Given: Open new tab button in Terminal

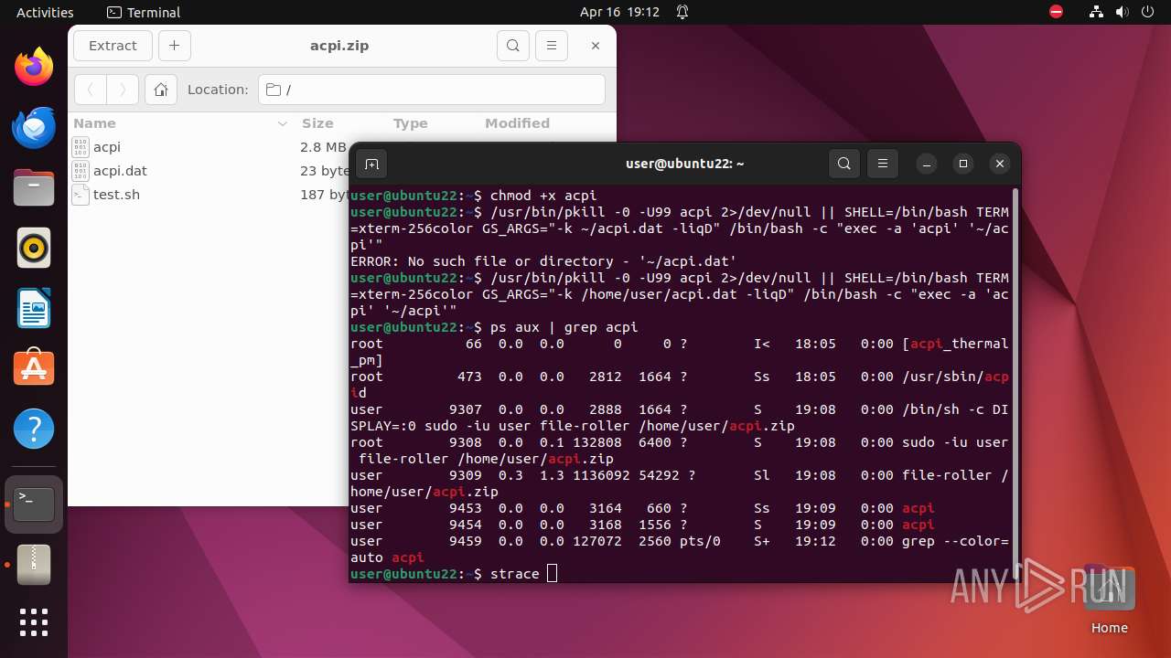Looking at the screenshot, I should click(x=371, y=164).
